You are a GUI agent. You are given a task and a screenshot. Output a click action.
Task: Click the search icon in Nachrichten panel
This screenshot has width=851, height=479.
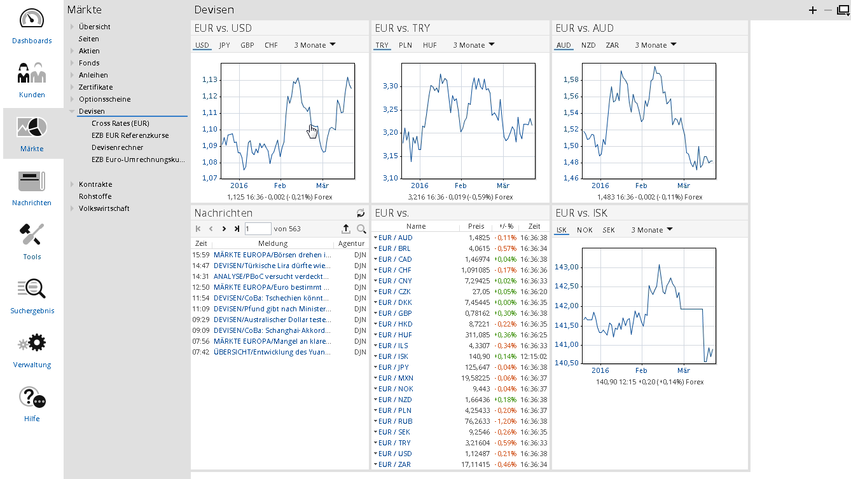point(361,229)
